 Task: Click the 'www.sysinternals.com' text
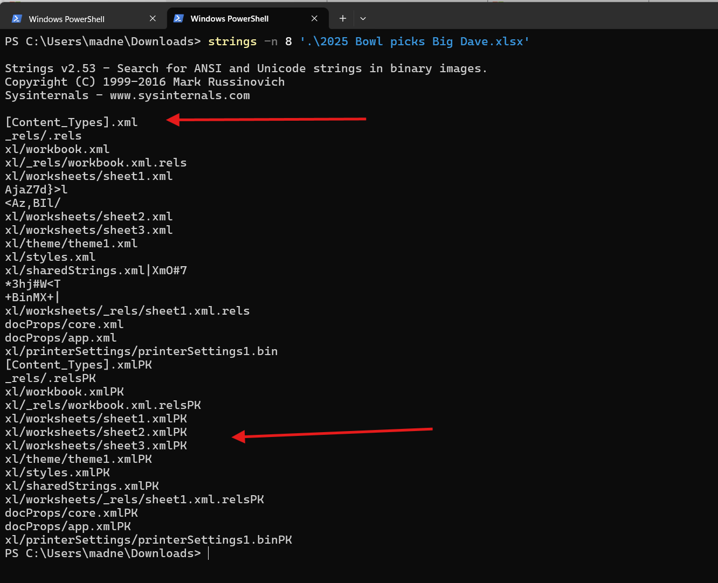tap(180, 95)
